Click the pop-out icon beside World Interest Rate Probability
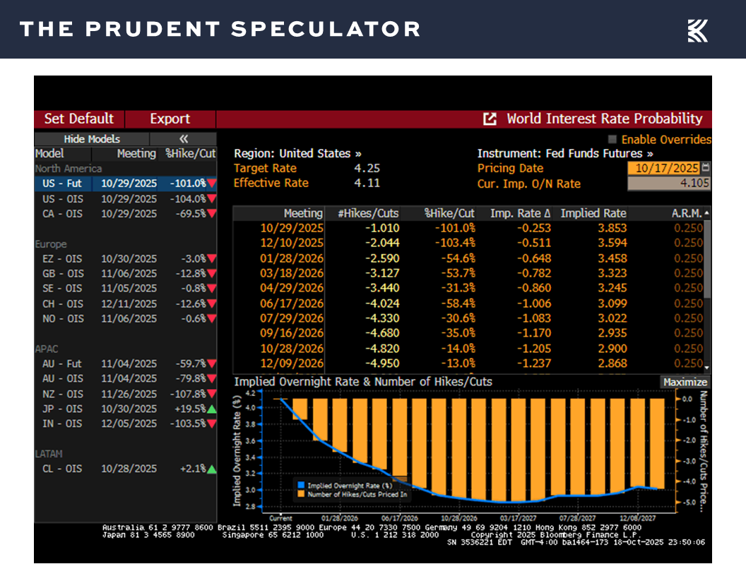 click(x=490, y=119)
